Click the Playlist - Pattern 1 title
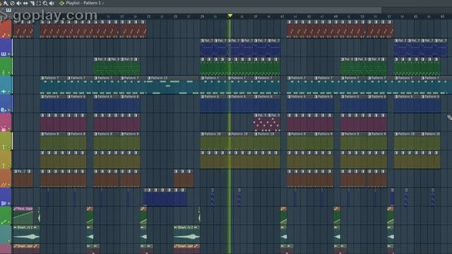The height and width of the screenshot is (254, 452). click(83, 3)
